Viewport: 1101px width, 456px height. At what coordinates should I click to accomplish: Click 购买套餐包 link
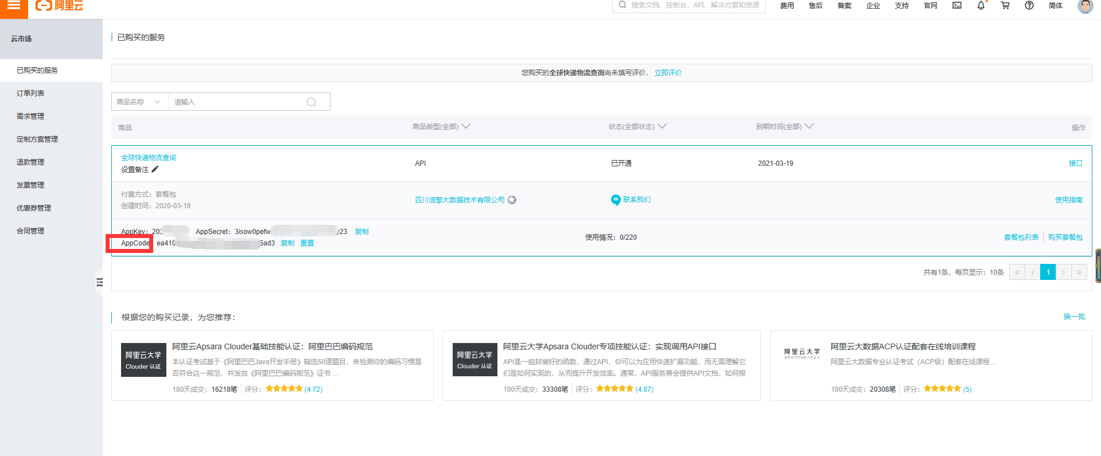(1065, 237)
